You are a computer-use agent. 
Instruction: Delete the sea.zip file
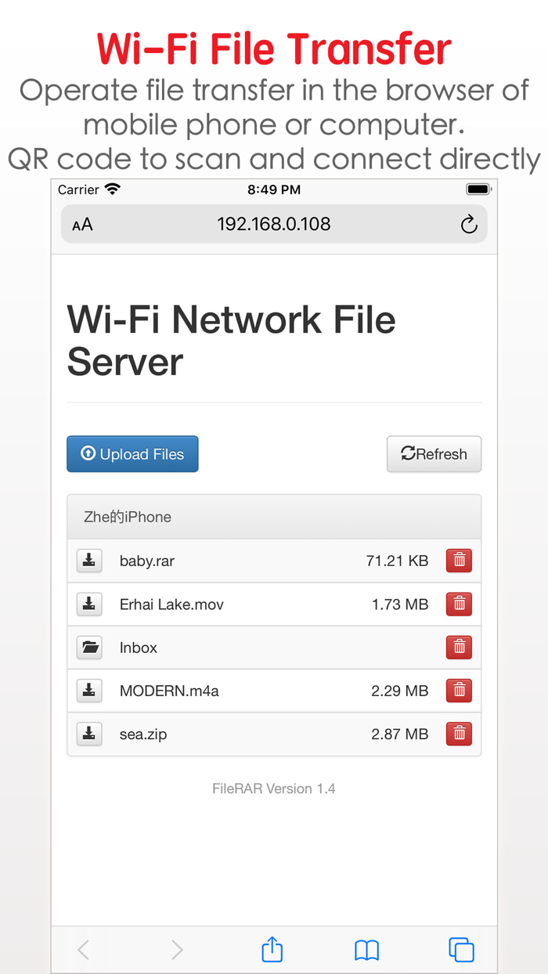(459, 734)
